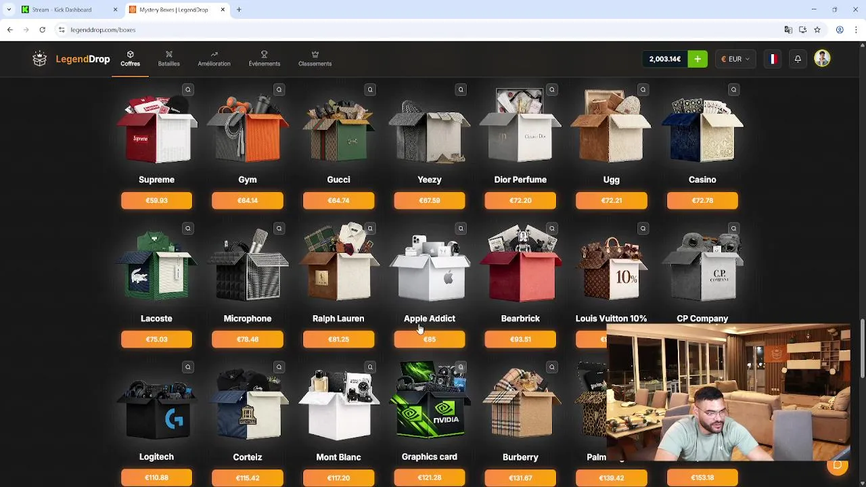Open the magnifier preview on Mont Blanc box
This screenshot has height=487, width=866.
[370, 367]
